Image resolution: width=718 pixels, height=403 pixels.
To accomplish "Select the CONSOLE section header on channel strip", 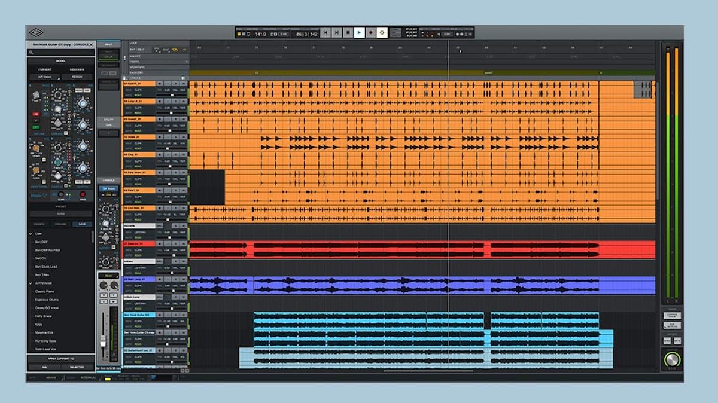I will (108, 180).
